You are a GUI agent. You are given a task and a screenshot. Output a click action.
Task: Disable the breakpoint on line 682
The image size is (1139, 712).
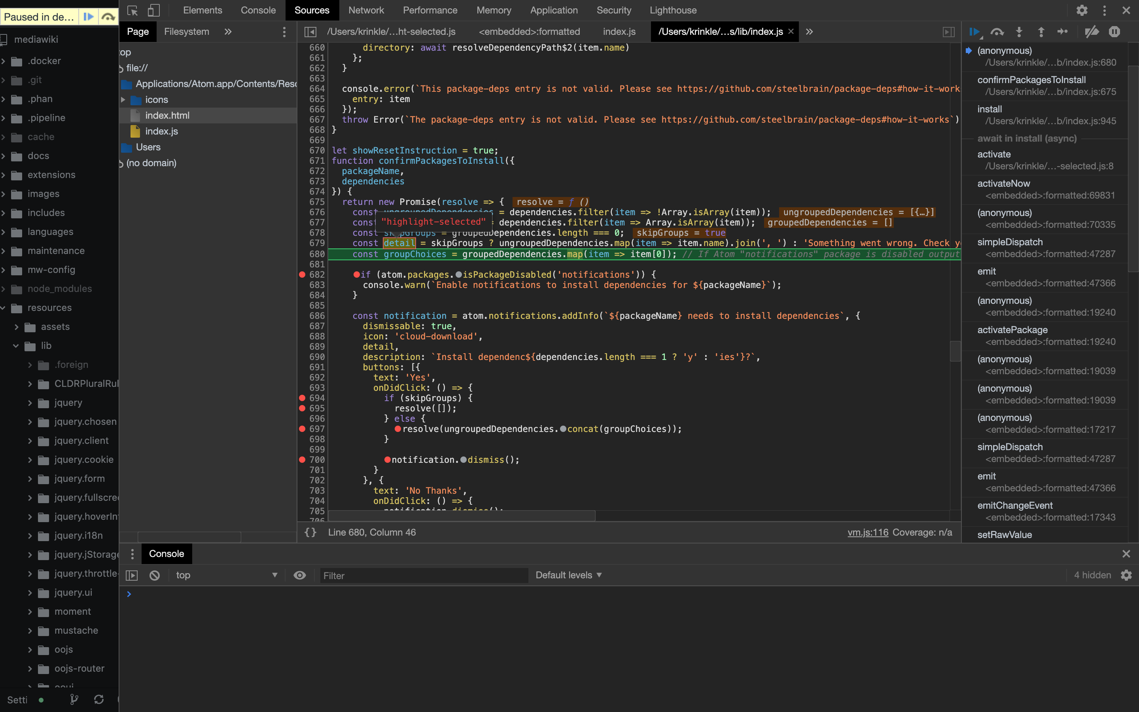[302, 275]
